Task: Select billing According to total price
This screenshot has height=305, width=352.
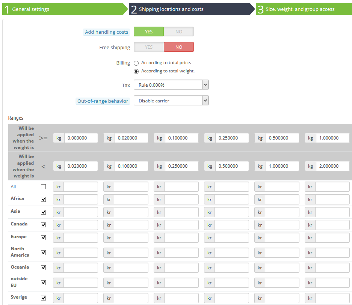Action: (136, 63)
